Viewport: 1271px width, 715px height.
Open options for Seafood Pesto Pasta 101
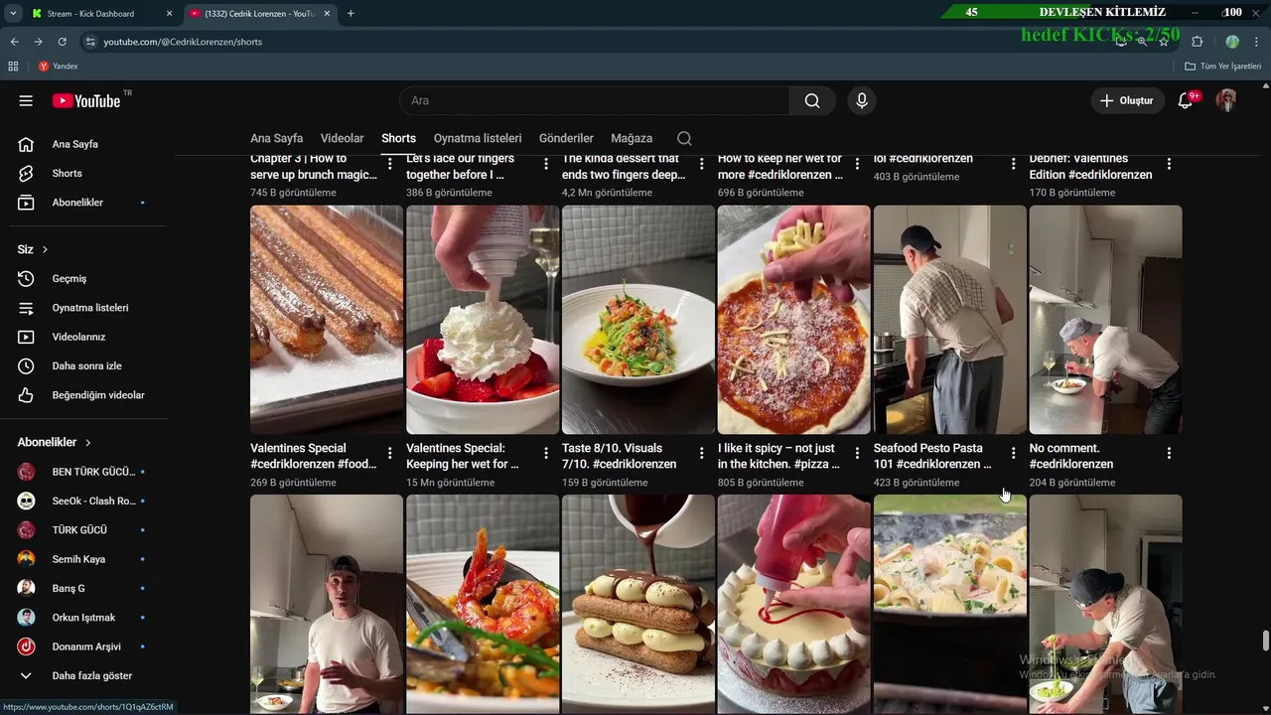[x=1013, y=453]
